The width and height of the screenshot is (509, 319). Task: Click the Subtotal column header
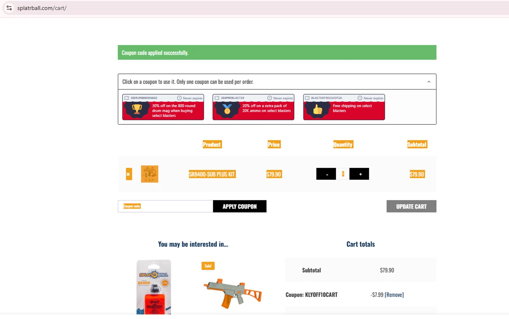coord(417,144)
